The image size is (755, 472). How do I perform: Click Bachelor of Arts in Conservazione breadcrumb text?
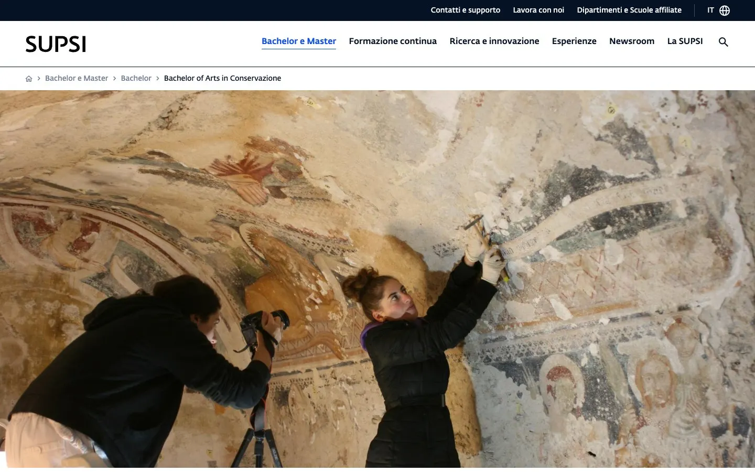click(222, 78)
